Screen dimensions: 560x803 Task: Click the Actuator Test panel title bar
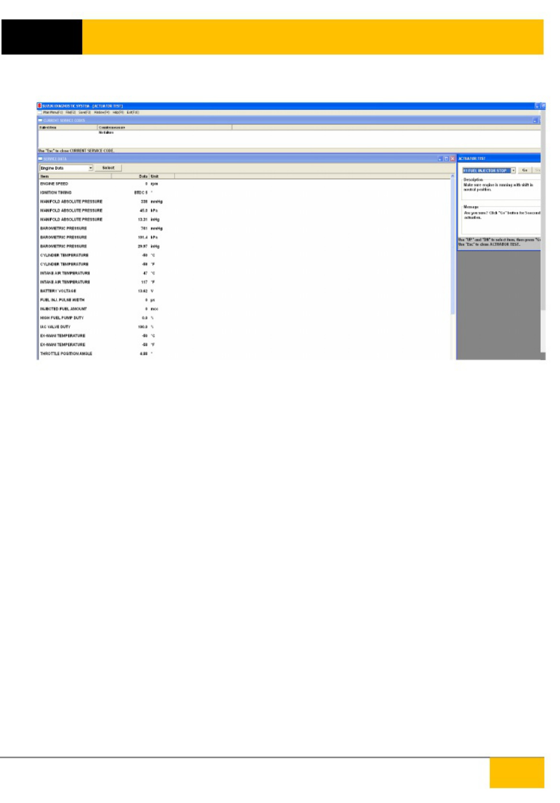(499, 159)
